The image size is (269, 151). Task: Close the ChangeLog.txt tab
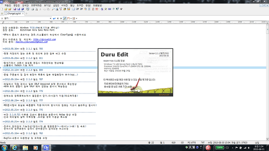click(23, 13)
